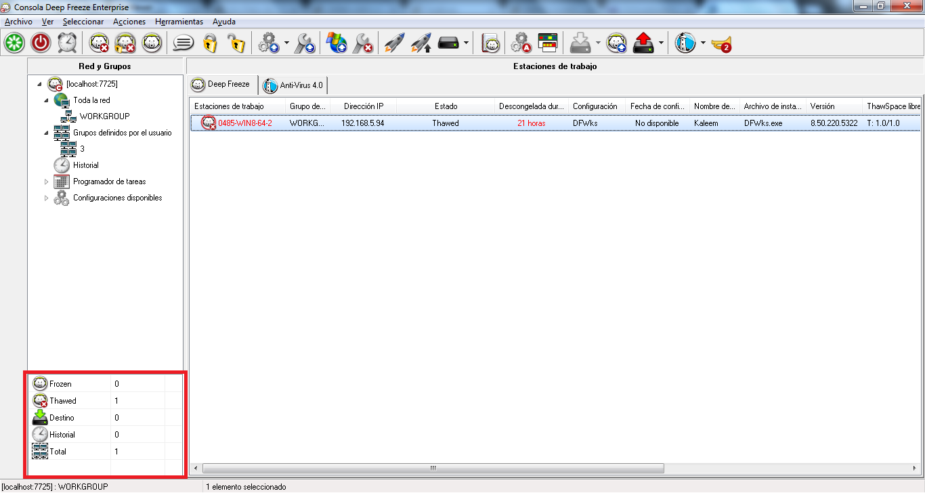The image size is (925, 493).
Task: Select WORKGROUP in the network tree
Action: point(104,116)
